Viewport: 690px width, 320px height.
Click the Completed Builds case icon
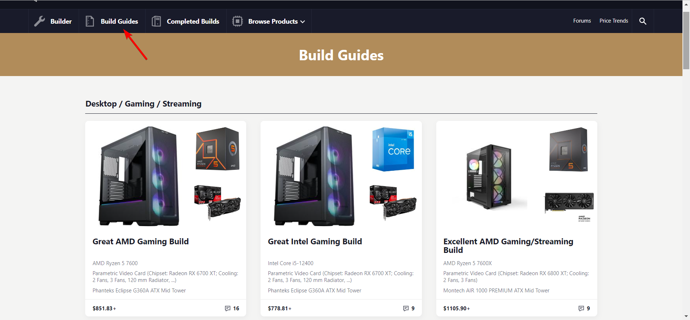coord(156,21)
